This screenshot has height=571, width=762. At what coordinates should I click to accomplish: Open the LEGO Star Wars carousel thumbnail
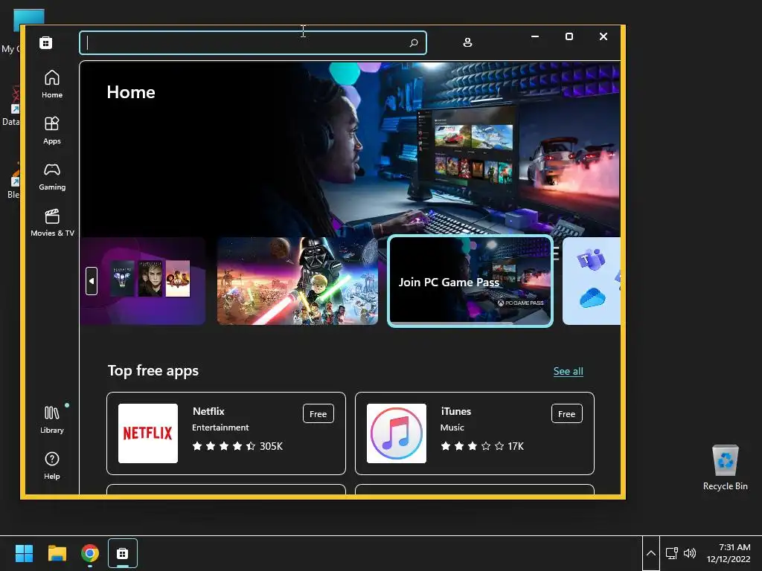point(298,280)
